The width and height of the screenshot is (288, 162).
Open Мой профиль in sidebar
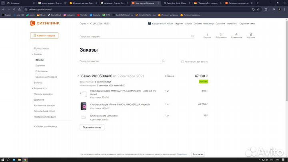41,48
